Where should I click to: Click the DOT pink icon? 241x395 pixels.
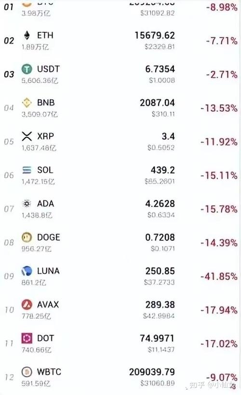coord(27,338)
